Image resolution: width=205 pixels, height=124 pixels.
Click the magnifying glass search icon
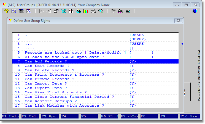pyautogui.click(x=101, y=11)
